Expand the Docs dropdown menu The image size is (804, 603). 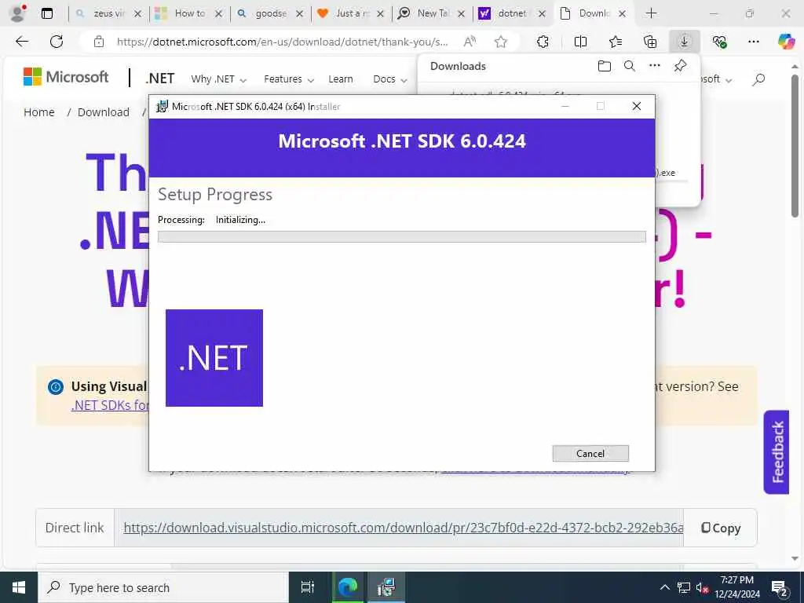(x=389, y=79)
